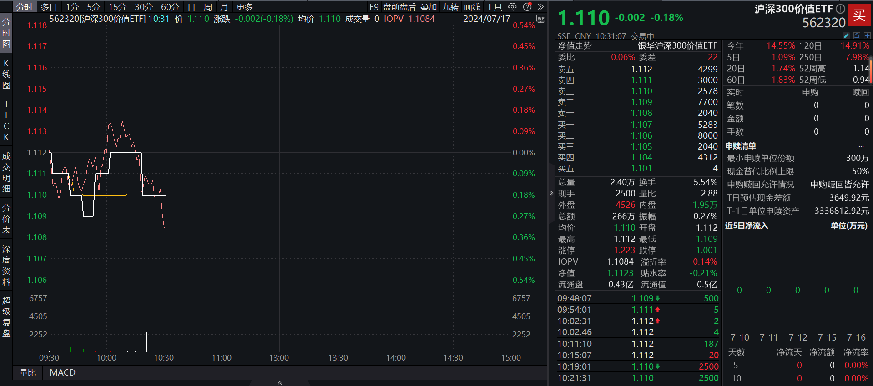
Task: Open the 更多 periods dropdown
Action: pos(245,7)
